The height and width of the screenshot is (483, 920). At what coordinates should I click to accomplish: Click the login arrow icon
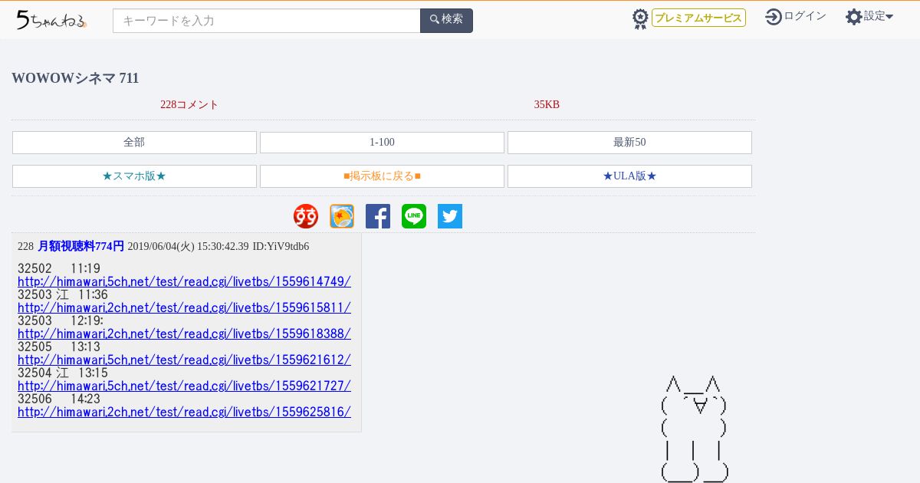point(774,16)
